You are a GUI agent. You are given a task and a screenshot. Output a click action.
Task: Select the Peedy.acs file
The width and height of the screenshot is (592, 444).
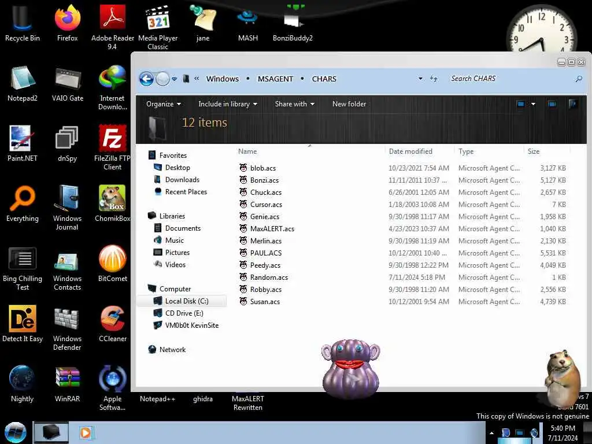coord(265,265)
